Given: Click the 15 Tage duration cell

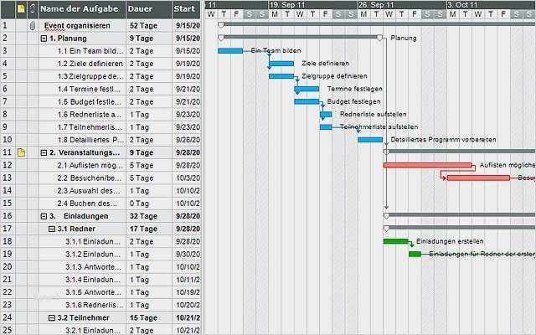Looking at the screenshot, I should [149, 318].
